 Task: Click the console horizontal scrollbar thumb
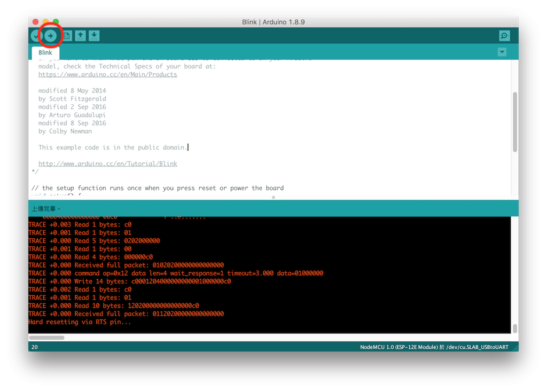click(47, 338)
